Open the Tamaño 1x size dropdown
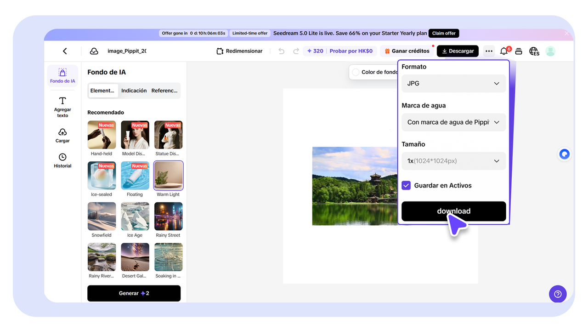Image resolution: width=588 pixels, height=331 pixels. pos(454,161)
